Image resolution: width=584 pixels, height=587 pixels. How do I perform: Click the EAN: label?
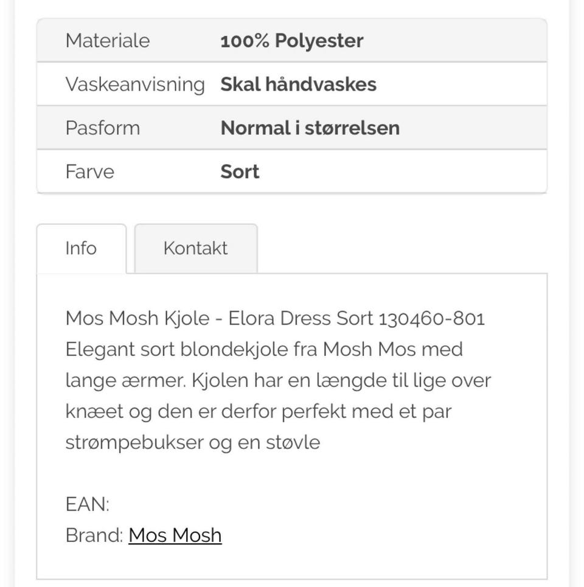(x=87, y=504)
